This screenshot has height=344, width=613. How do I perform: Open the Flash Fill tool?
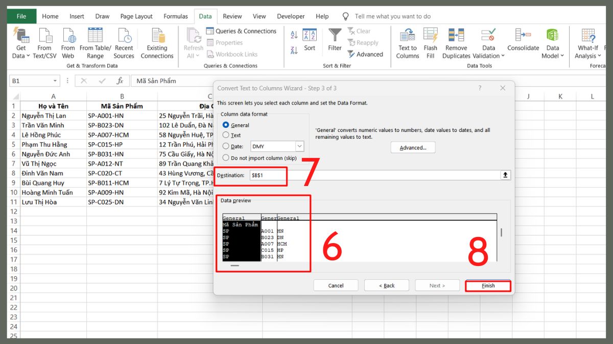431,43
